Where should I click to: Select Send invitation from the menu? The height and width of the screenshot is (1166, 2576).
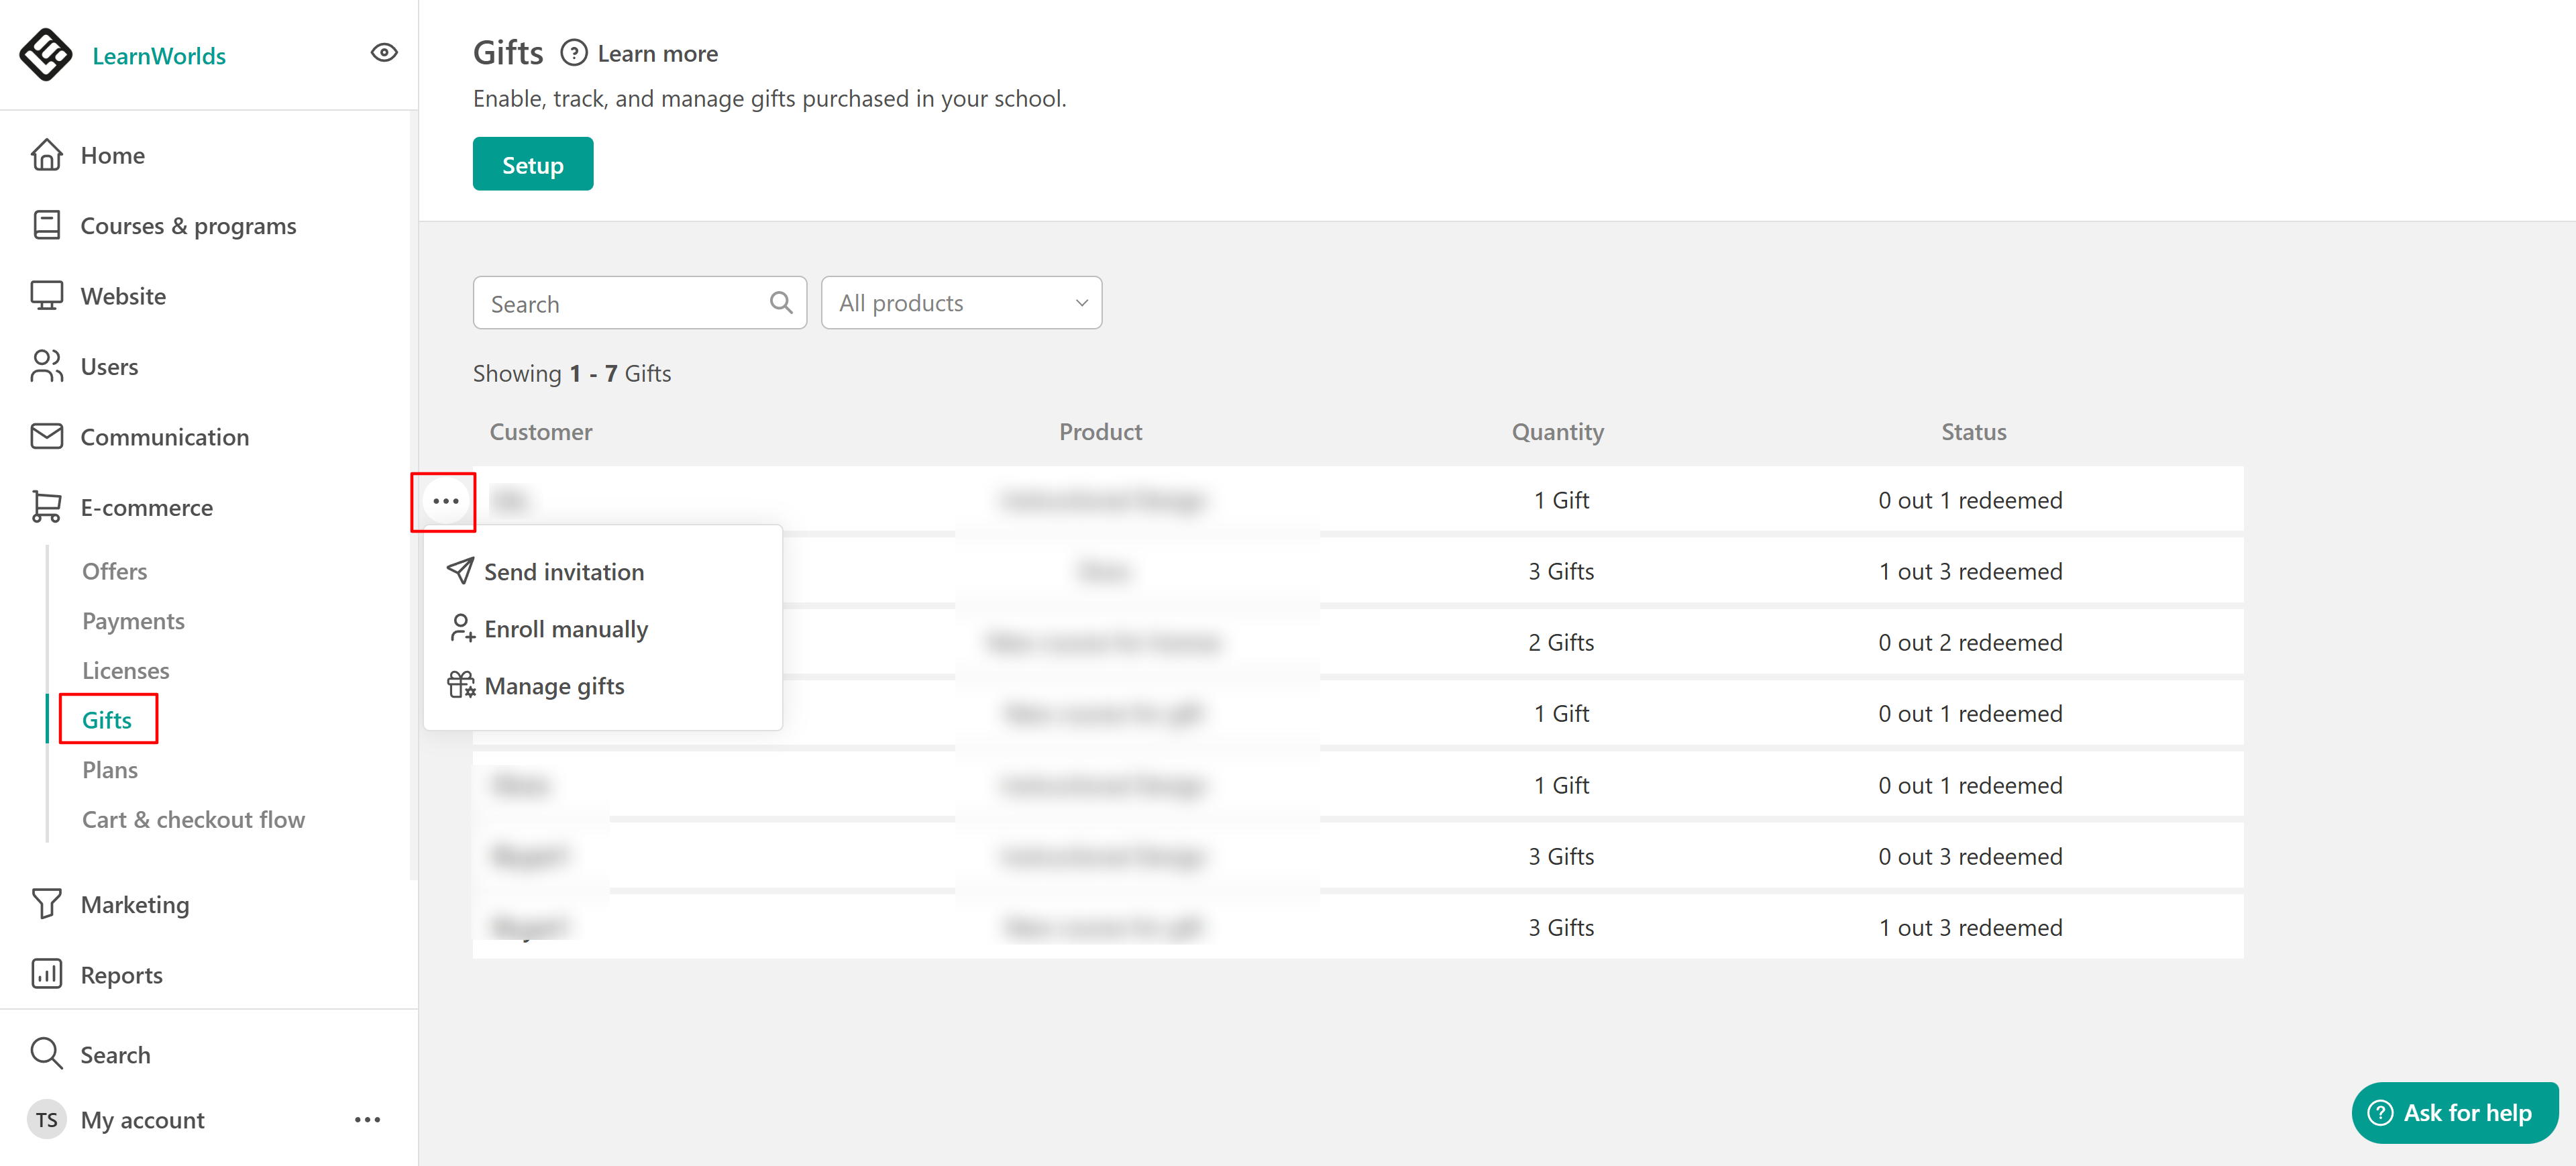[563, 571]
